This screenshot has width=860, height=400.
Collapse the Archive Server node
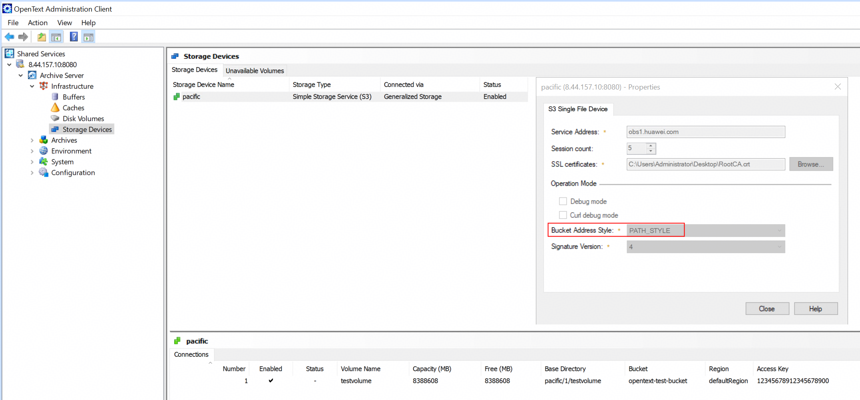click(21, 75)
